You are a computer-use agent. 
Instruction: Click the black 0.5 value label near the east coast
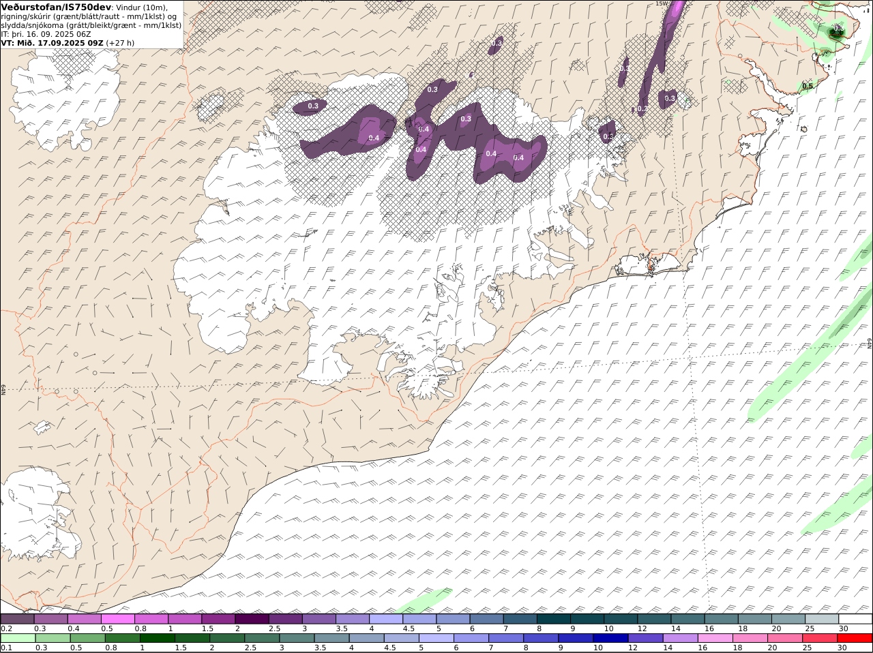[808, 87]
